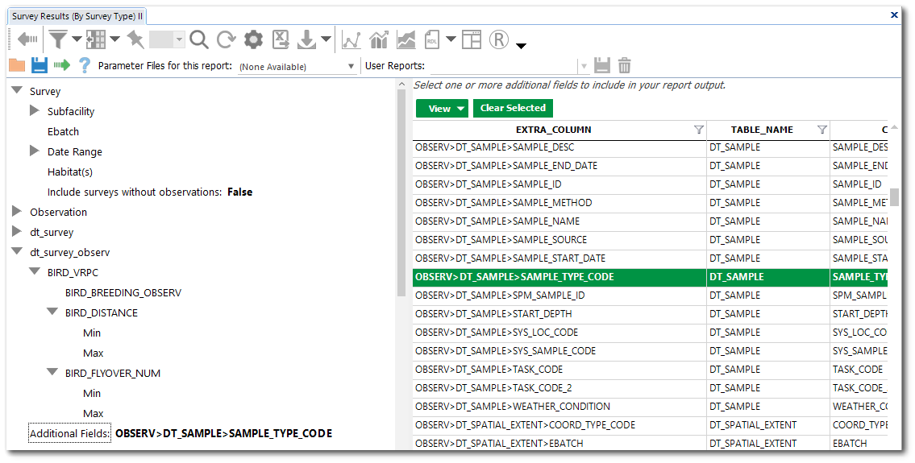This screenshot has height=463, width=915.
Task: Expand the Observation tree node
Action: [17, 212]
